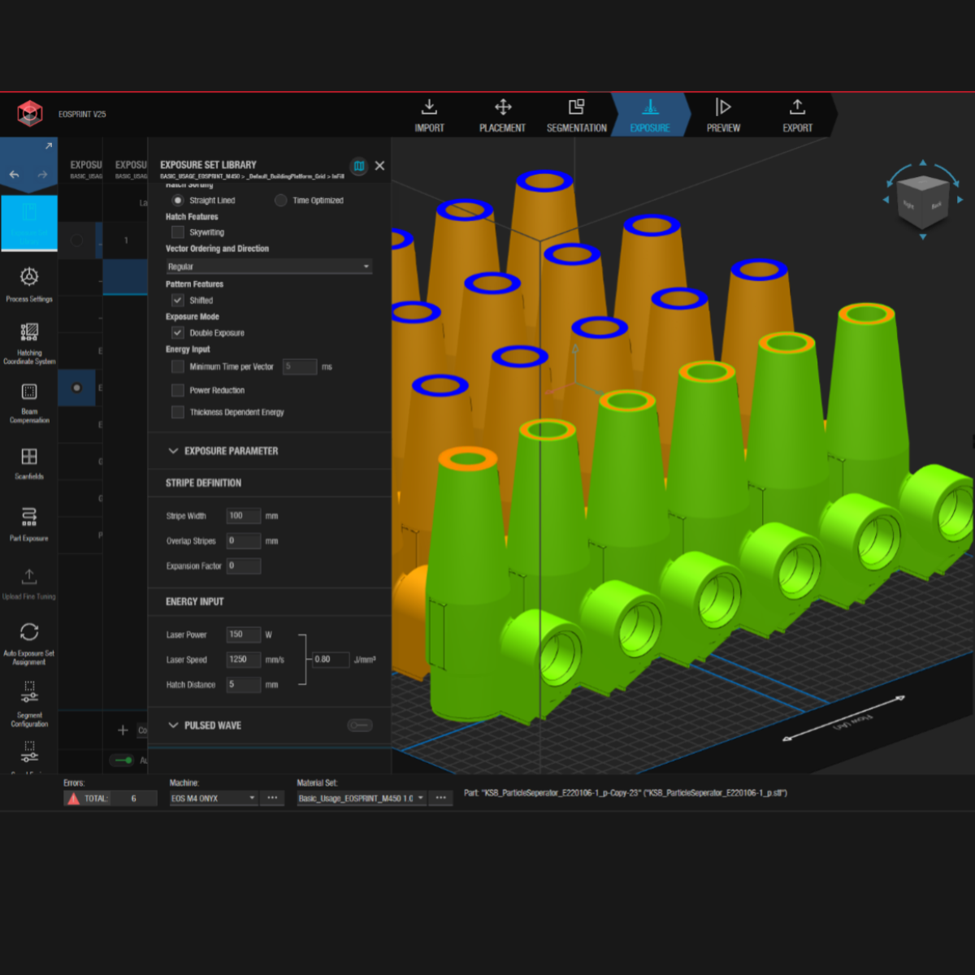Click the Laser Speed value field

click(244, 660)
